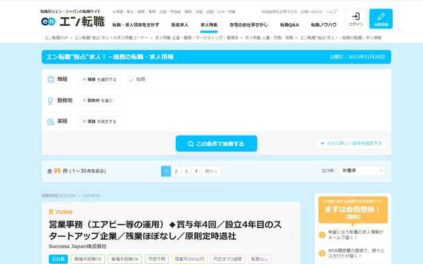This screenshot has width=423, height=264.
Task: Open the 職種を選択する selector
Action: (100, 79)
